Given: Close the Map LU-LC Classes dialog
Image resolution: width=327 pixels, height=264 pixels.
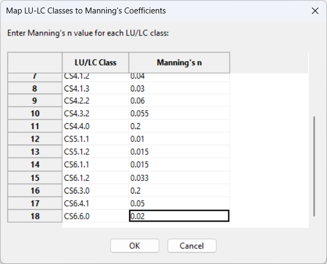Looking at the screenshot, I should [x=315, y=10].
